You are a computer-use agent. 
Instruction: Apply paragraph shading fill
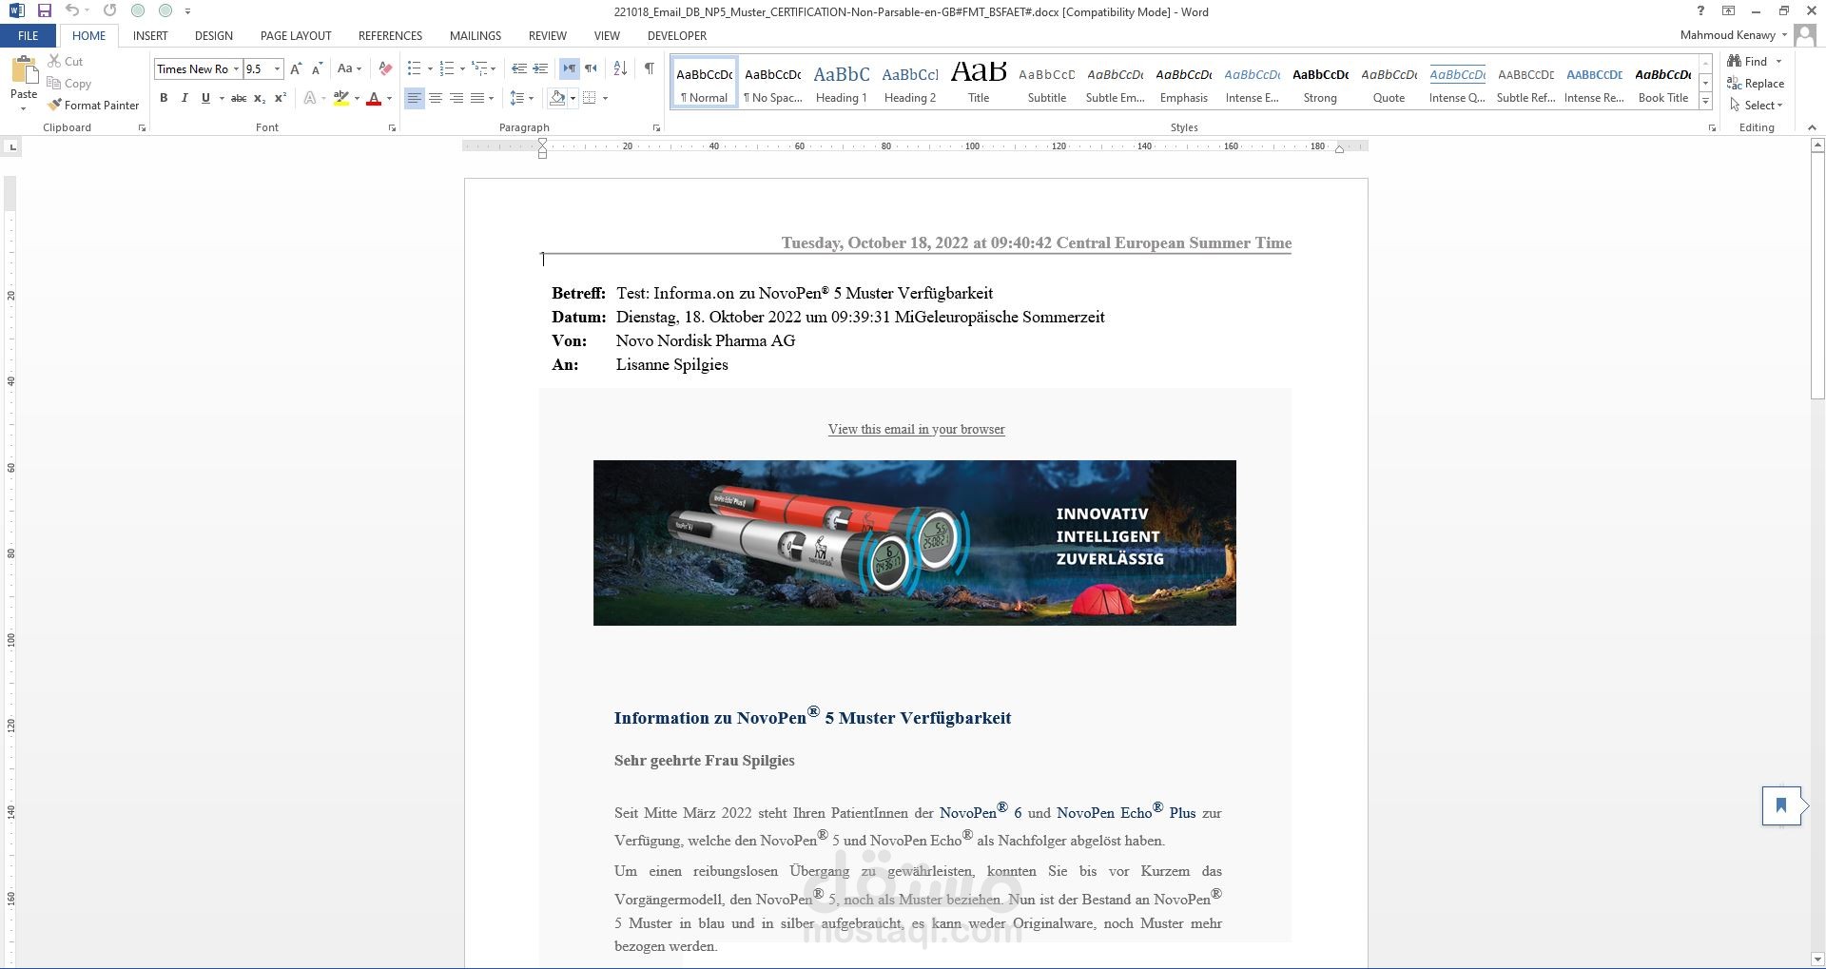[x=557, y=98]
